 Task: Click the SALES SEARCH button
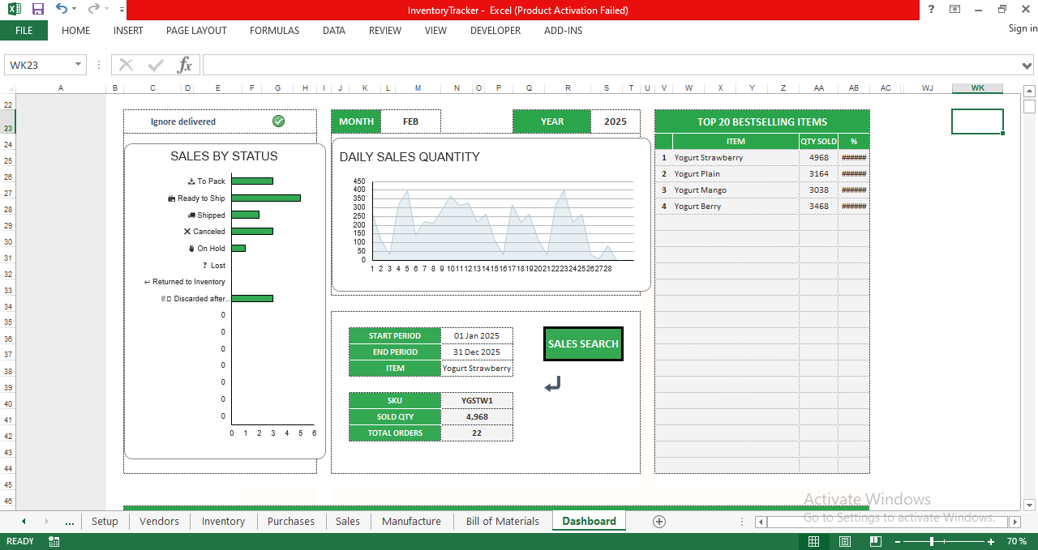584,343
